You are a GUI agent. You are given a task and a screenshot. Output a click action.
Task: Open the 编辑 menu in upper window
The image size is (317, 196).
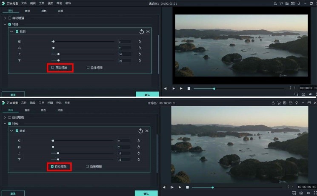coord(33,3)
